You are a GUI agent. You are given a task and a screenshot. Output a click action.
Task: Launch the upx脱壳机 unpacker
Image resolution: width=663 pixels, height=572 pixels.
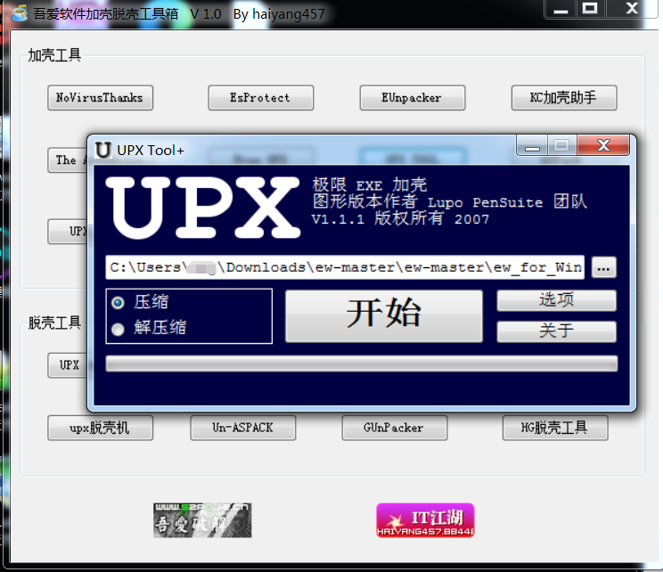[100, 428]
